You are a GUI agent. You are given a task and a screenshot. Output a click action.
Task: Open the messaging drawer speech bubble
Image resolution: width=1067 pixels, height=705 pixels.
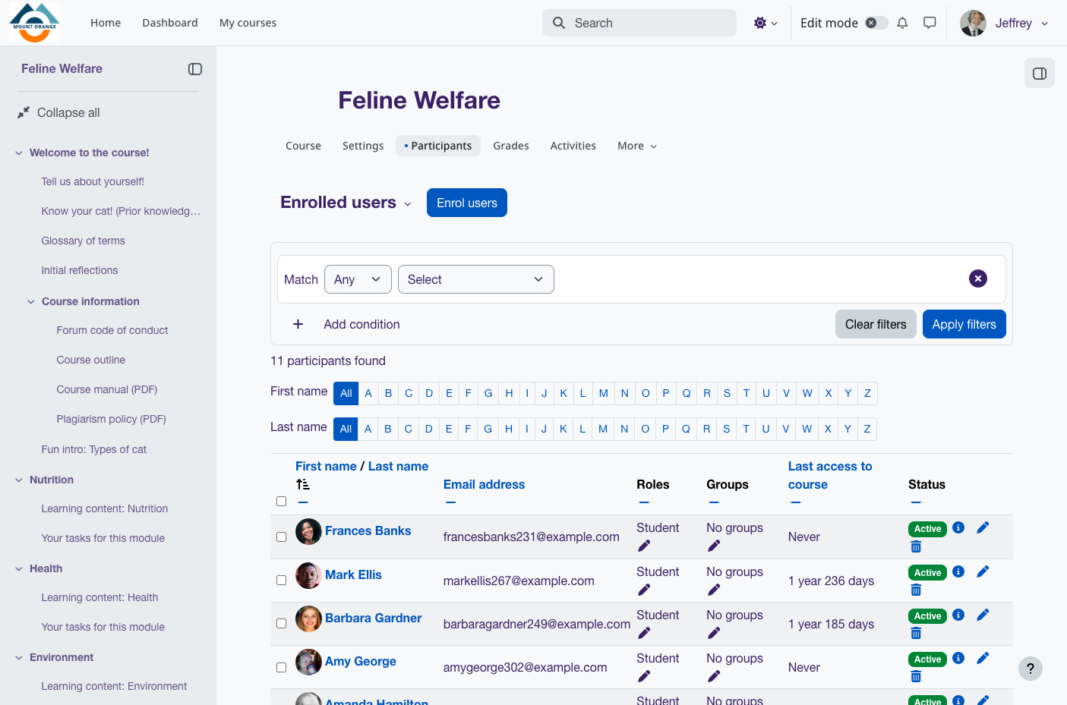930,23
